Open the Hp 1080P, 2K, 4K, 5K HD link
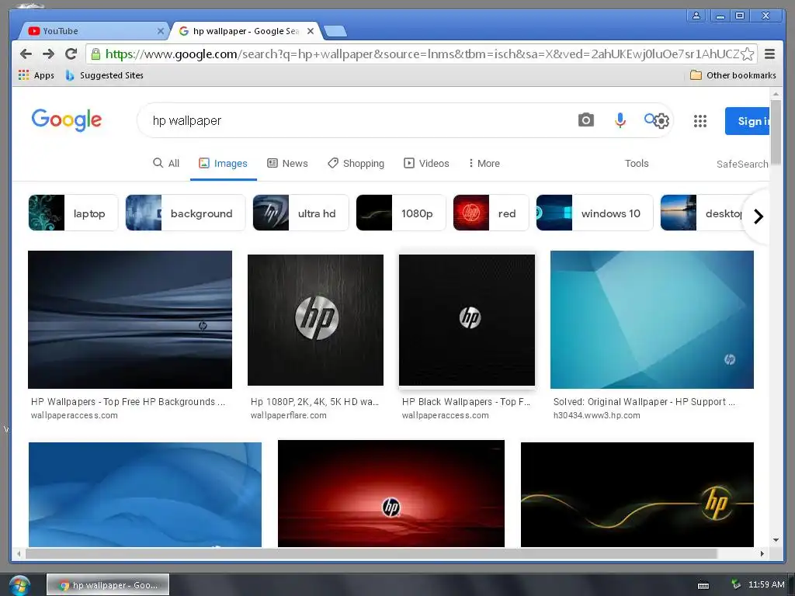This screenshot has height=596, width=795. pos(314,401)
